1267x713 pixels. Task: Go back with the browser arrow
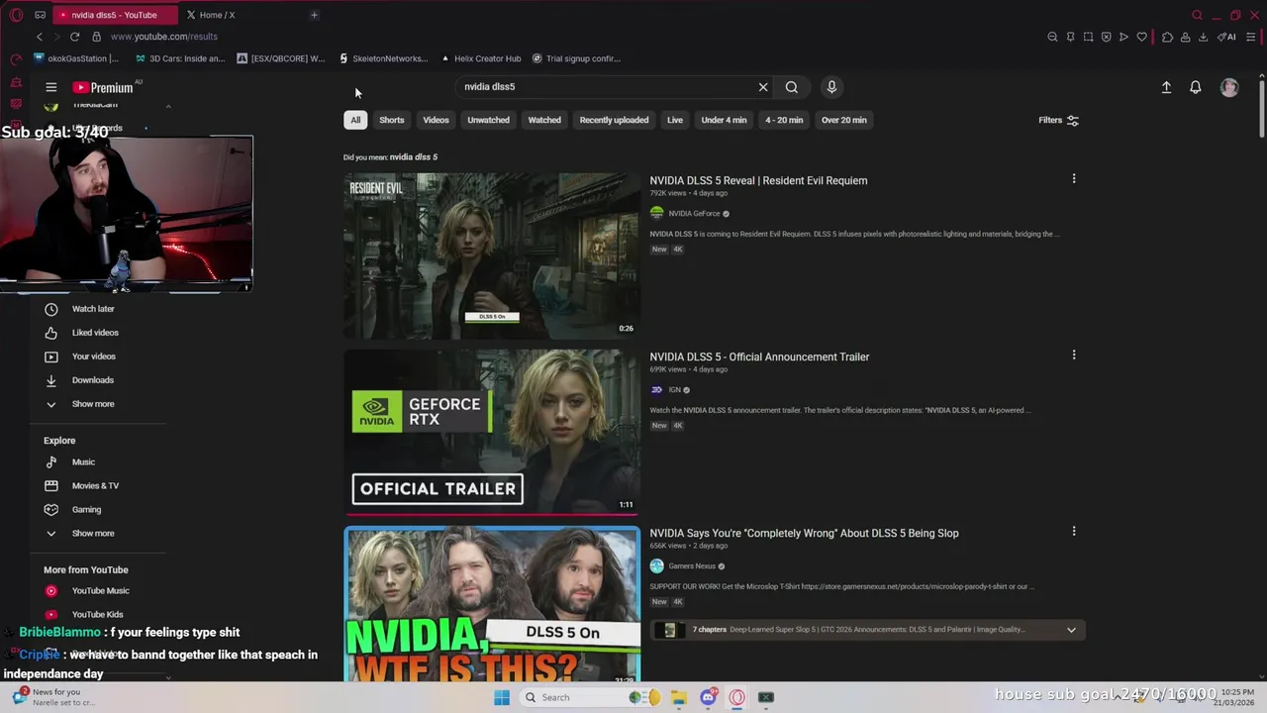tap(40, 37)
